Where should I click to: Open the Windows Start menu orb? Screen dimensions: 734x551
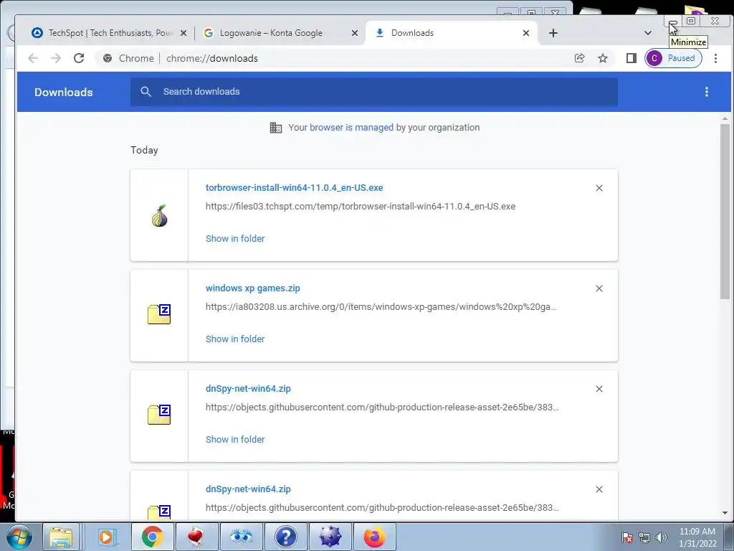(x=19, y=537)
